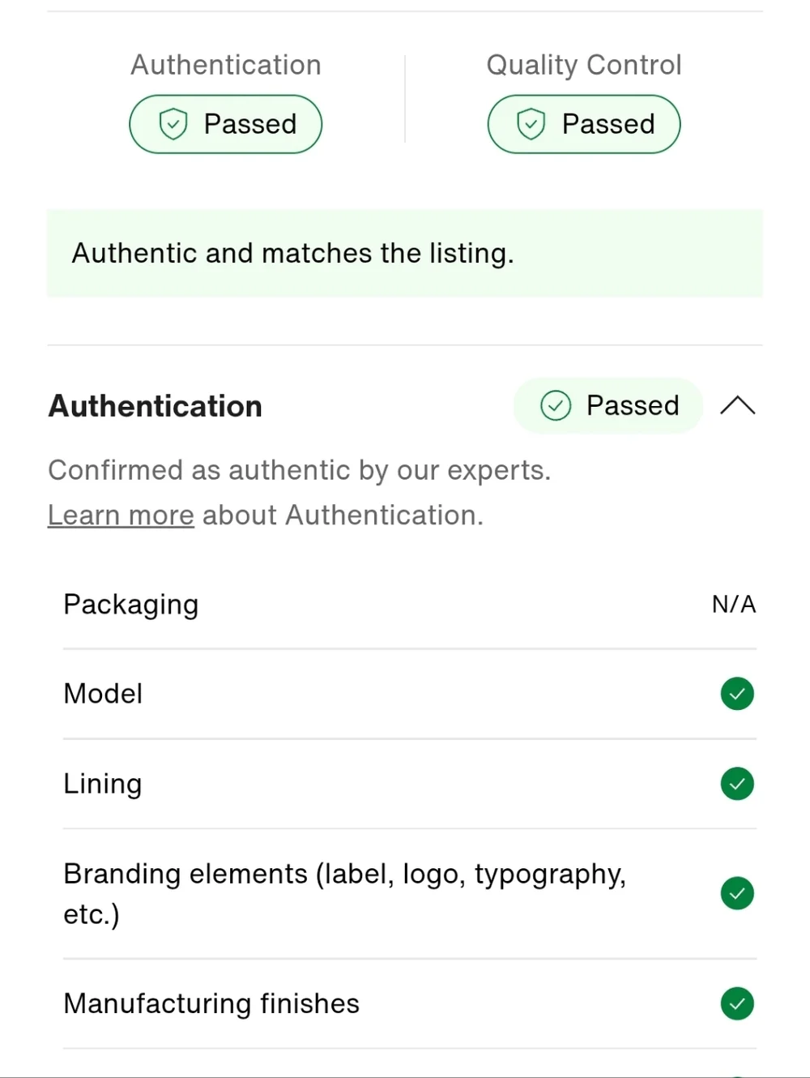Click the green checkmark for Branding elements
The image size is (810, 1078).
pos(737,893)
